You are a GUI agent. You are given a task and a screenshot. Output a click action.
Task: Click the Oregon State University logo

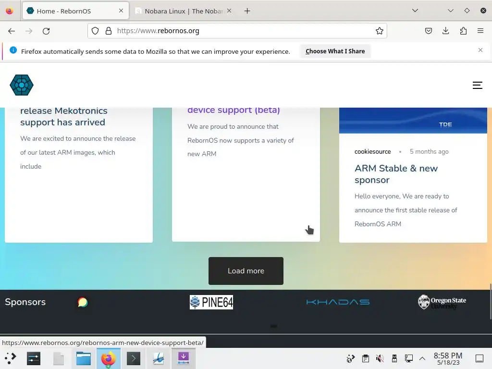tap(442, 302)
